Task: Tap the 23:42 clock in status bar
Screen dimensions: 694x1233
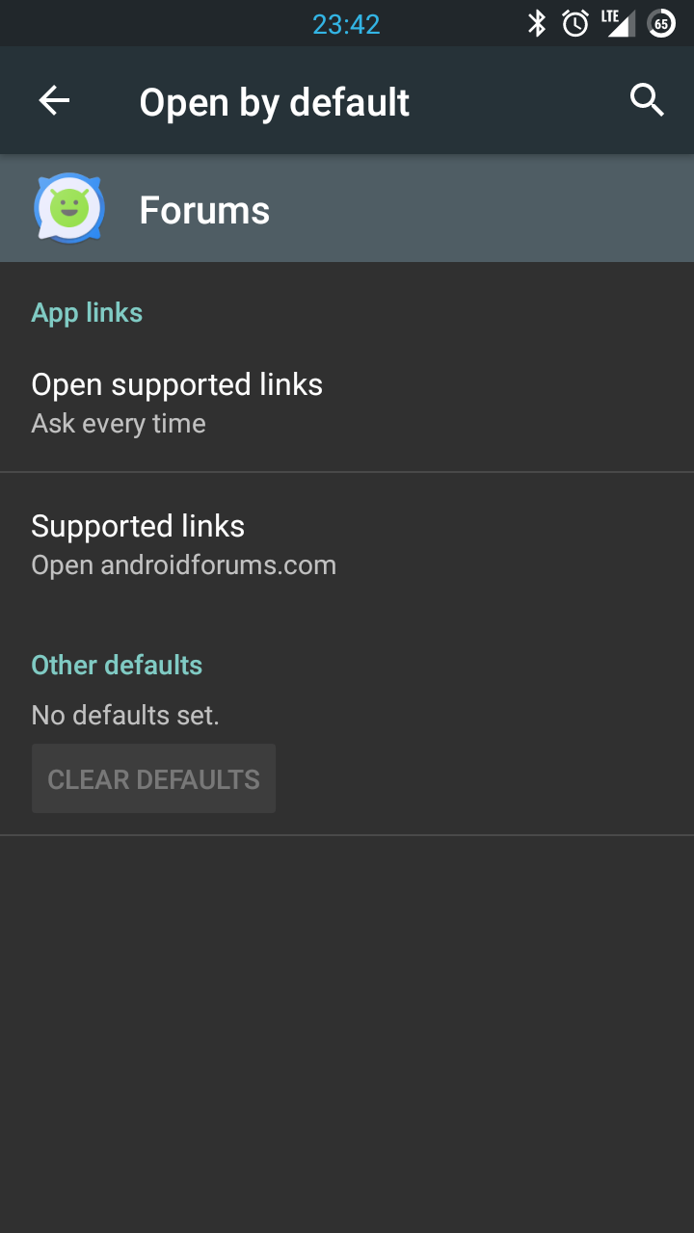Action: [x=346, y=24]
